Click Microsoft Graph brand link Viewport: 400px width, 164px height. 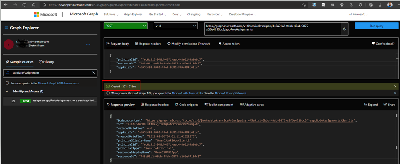click(84, 14)
